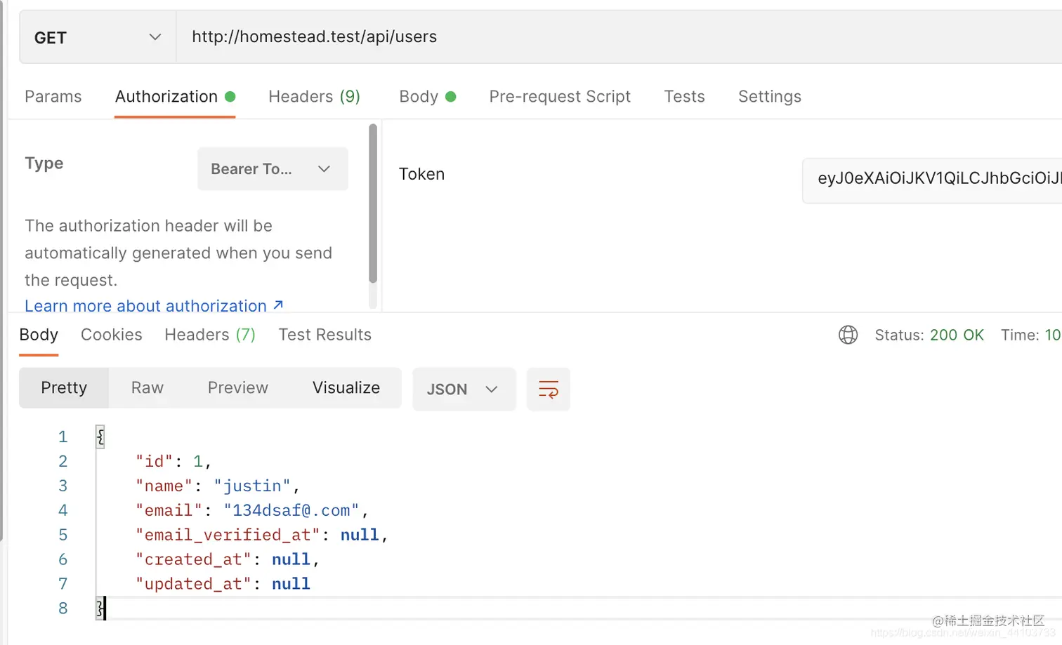Viewport: 1062px width, 645px height.
Task: Show the response Cookies tab
Action: click(112, 335)
